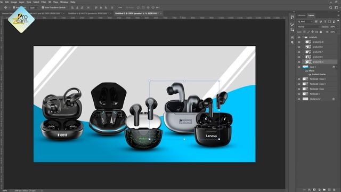Viewport: 341px width, 192px height.
Task: Filter layers by type layers icon
Action: [325, 21]
